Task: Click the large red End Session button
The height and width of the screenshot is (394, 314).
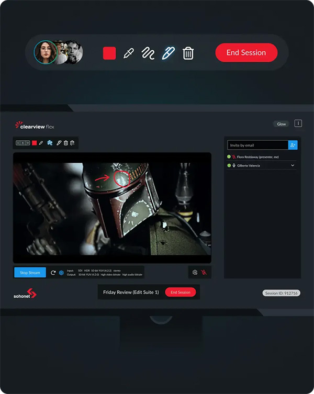Action: (246, 52)
